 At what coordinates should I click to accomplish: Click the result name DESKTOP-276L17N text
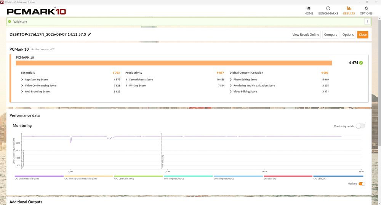48,35
